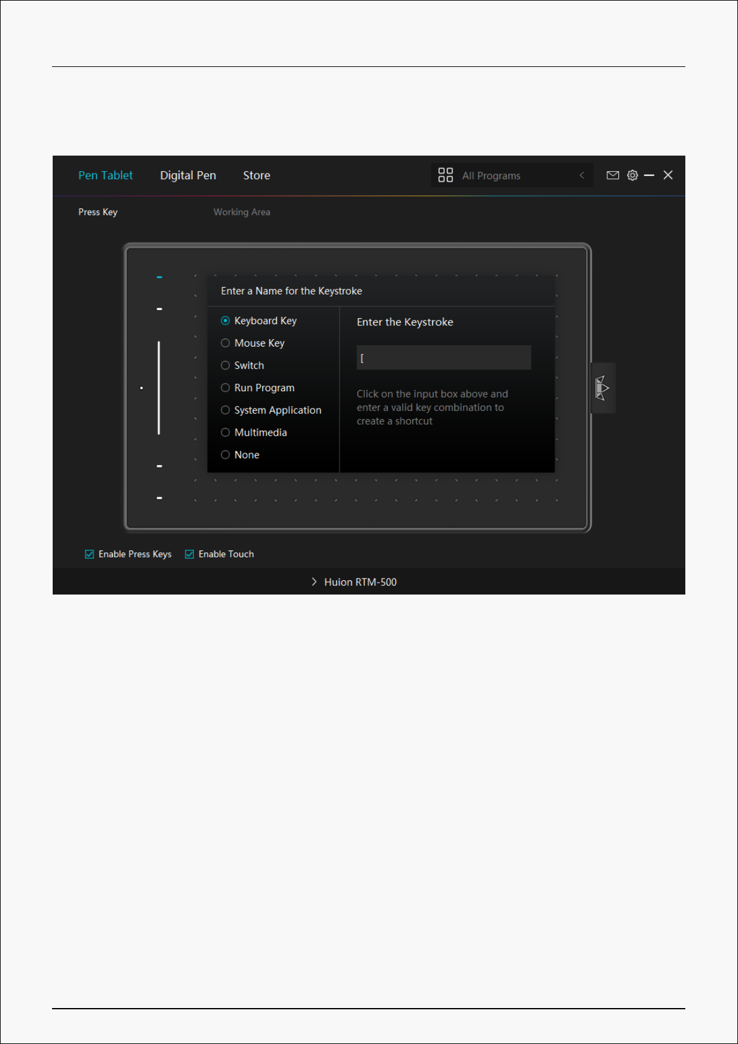Select the top highlighted press key on tablet
The image size is (738, 1044).
tap(159, 277)
